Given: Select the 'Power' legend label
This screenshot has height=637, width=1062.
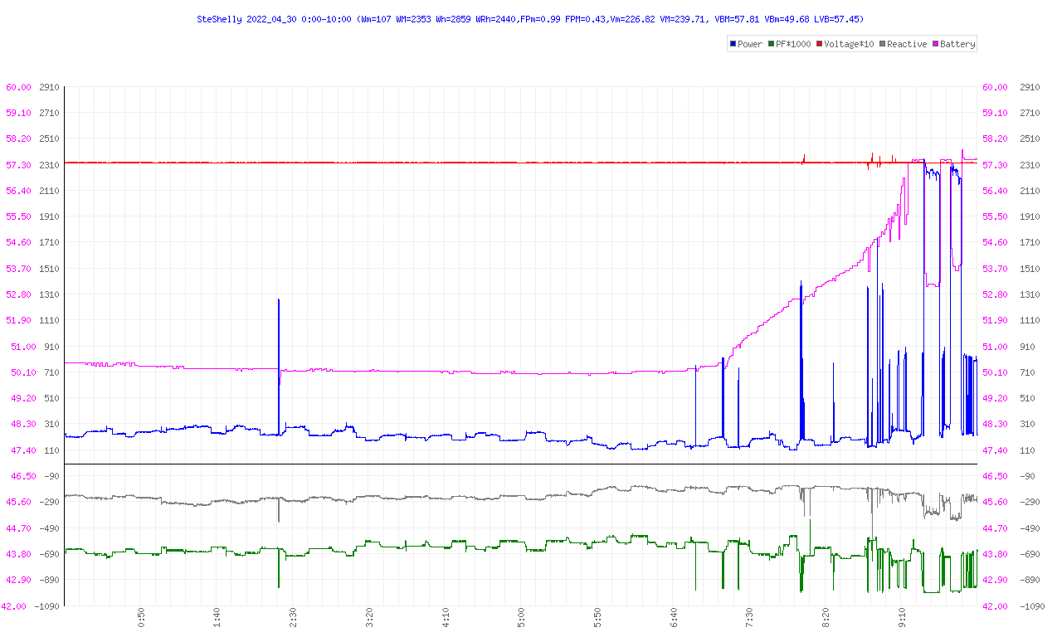Looking at the screenshot, I should point(750,44).
